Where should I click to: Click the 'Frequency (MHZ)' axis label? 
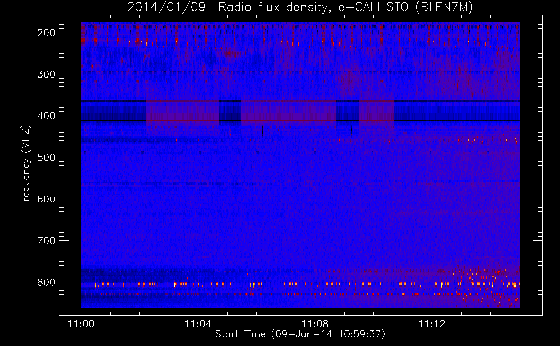click(26, 166)
